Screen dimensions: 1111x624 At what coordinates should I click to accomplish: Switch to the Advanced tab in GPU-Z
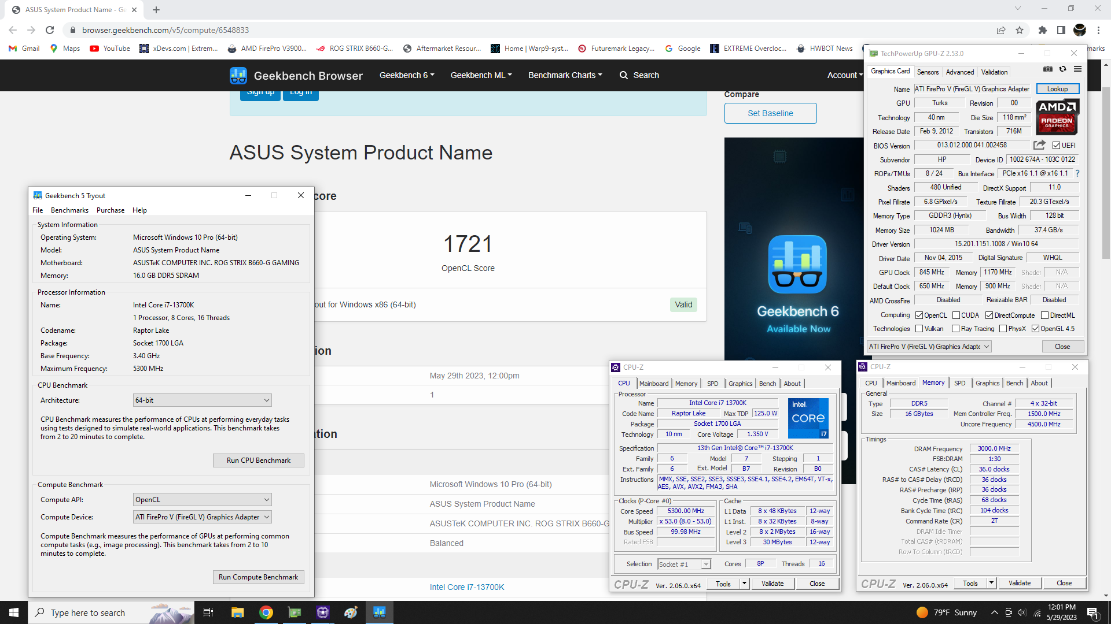[x=960, y=72]
